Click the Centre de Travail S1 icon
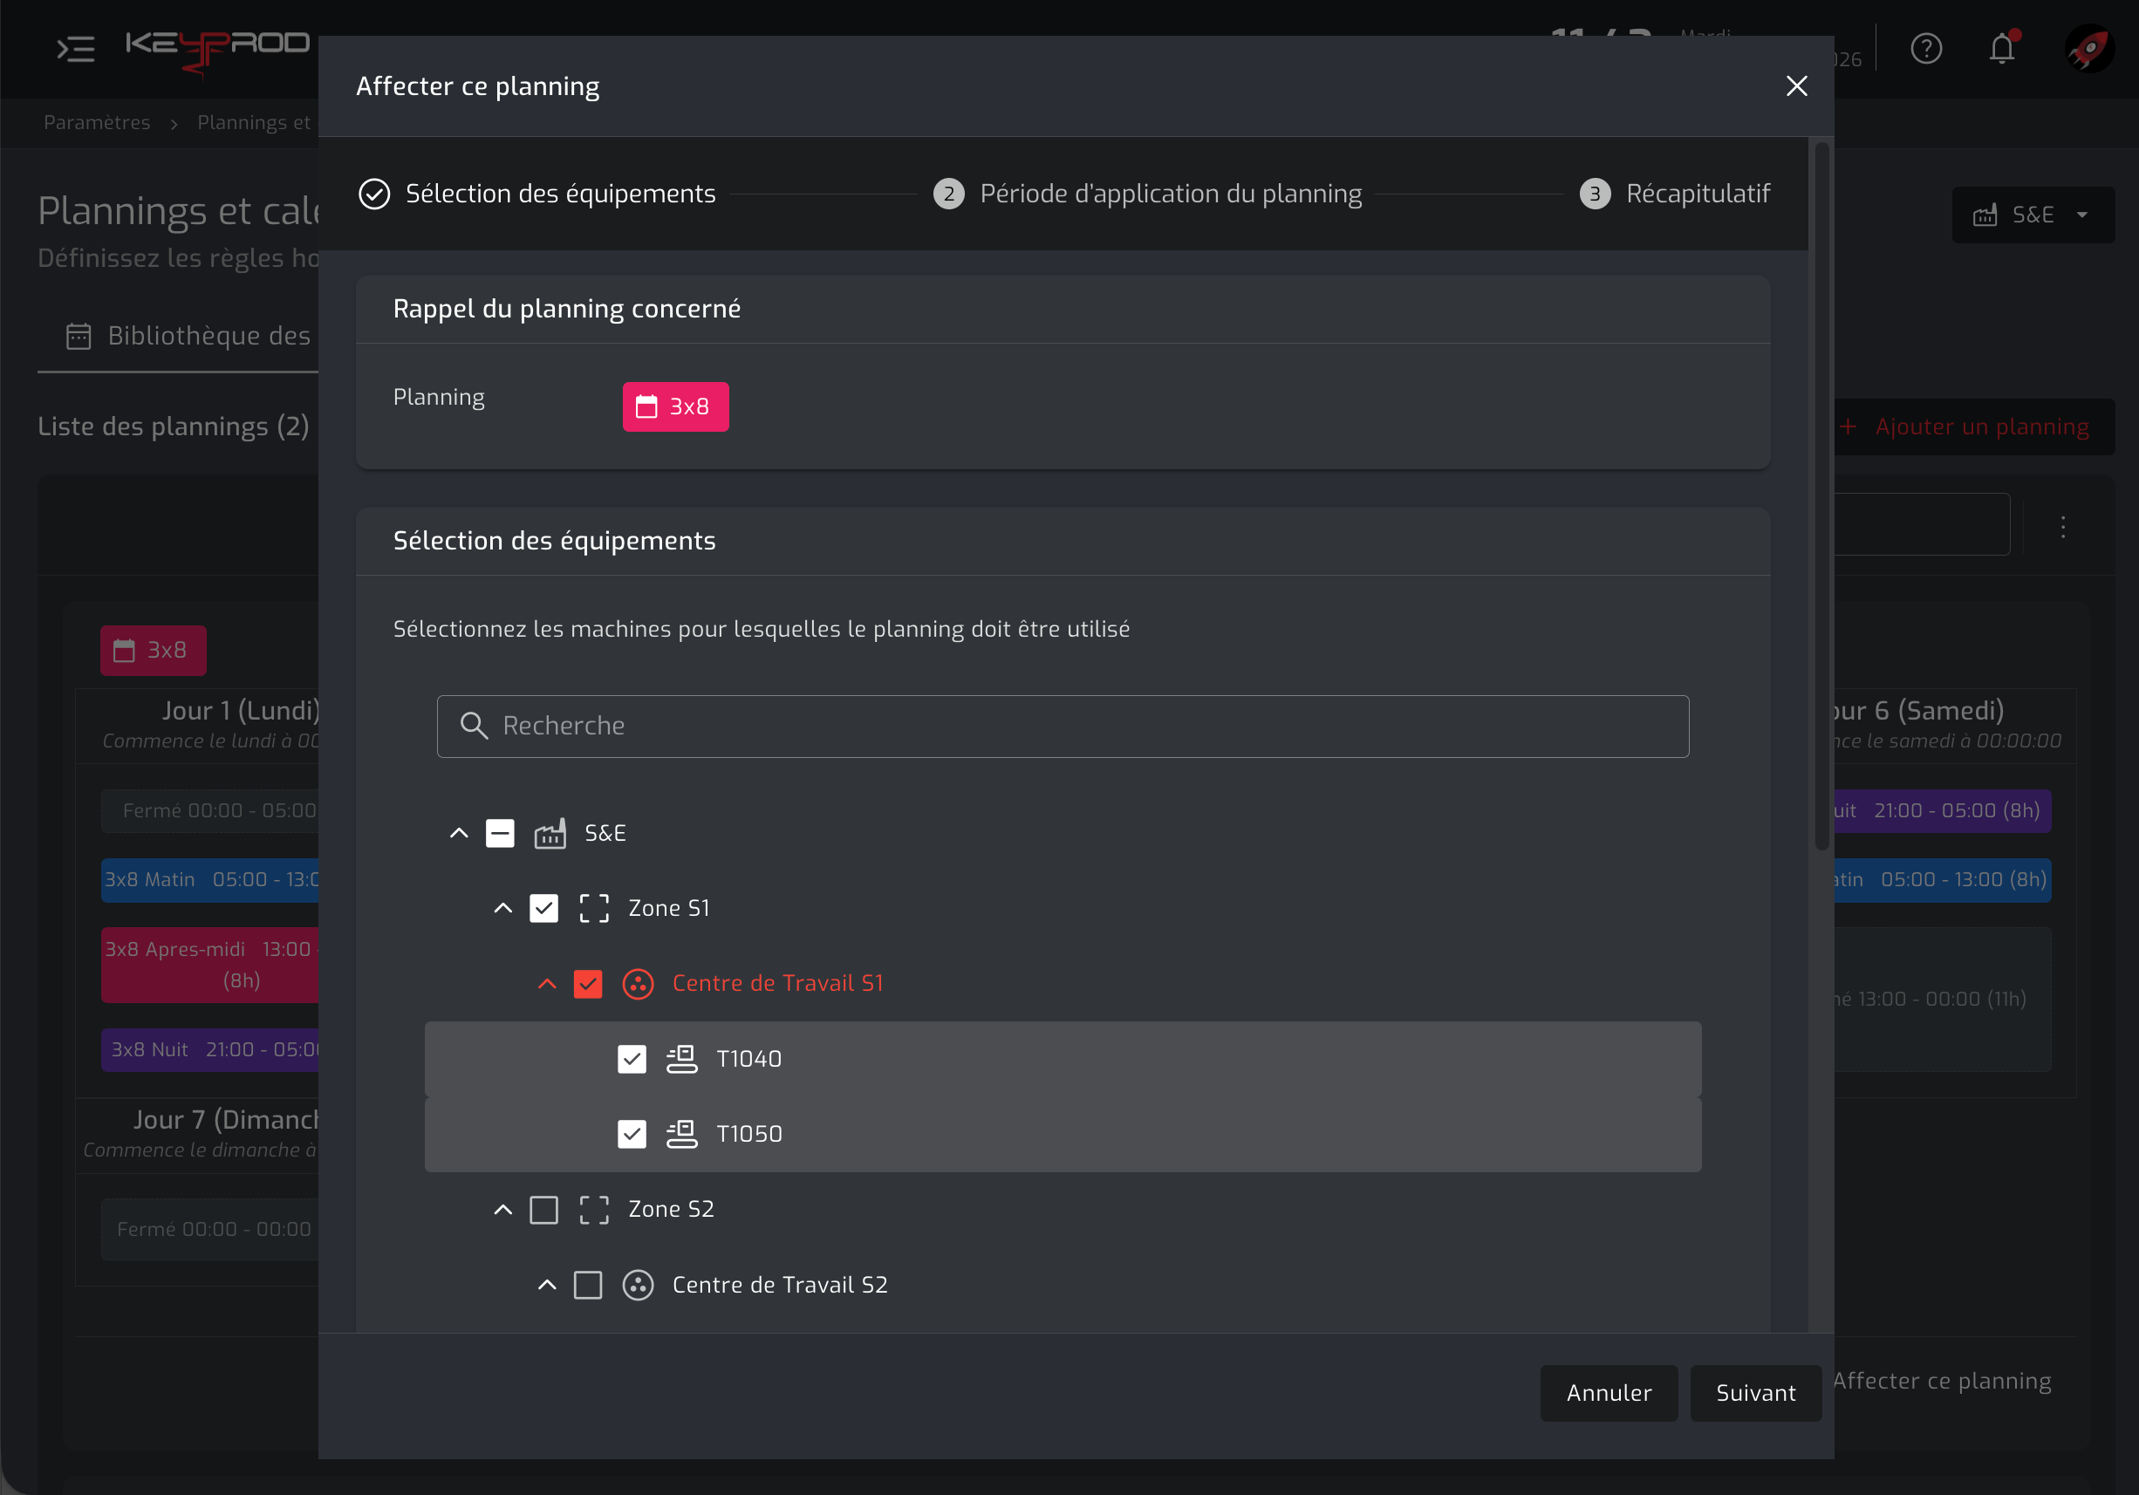Screen dimensions: 2139x1495 coord(639,984)
